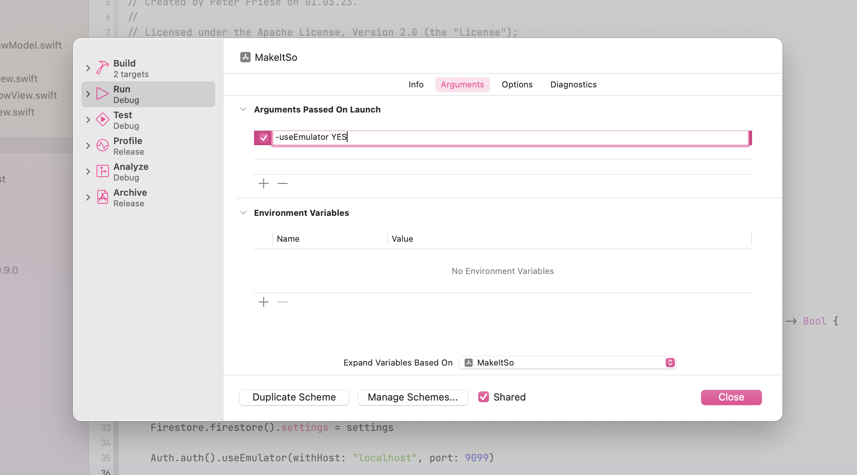Click the Test diamond icon
Viewport: 857px width, 475px height.
click(102, 120)
